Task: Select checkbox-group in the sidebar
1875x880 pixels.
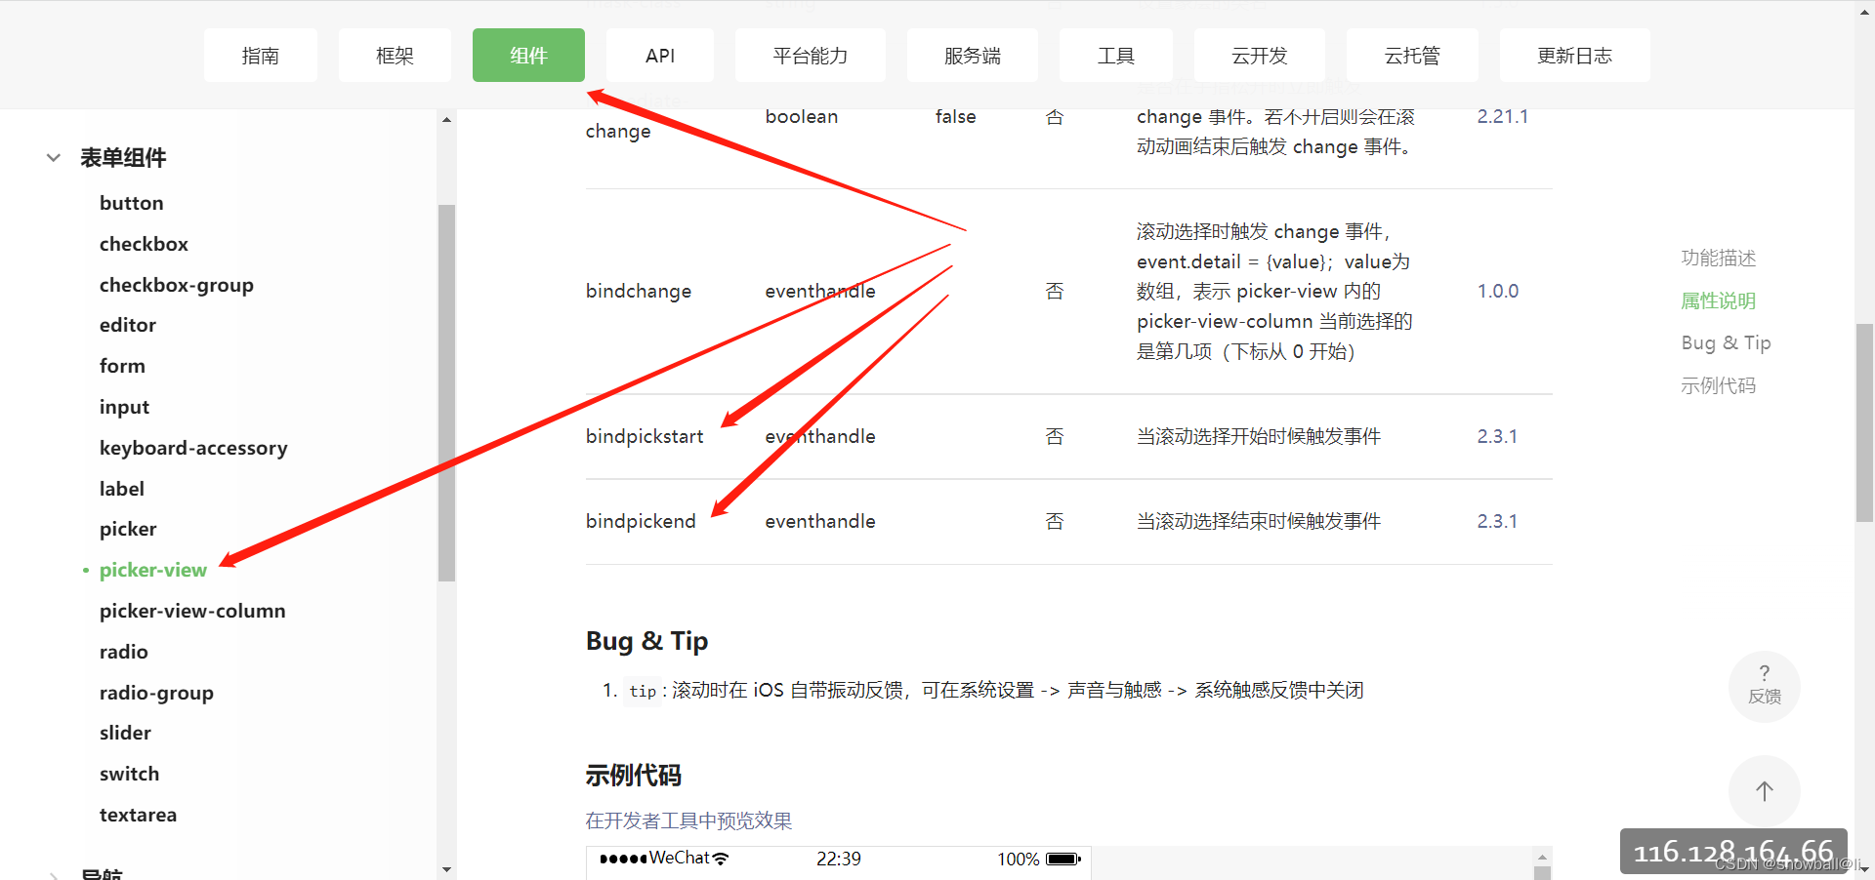Action: pyautogui.click(x=176, y=284)
